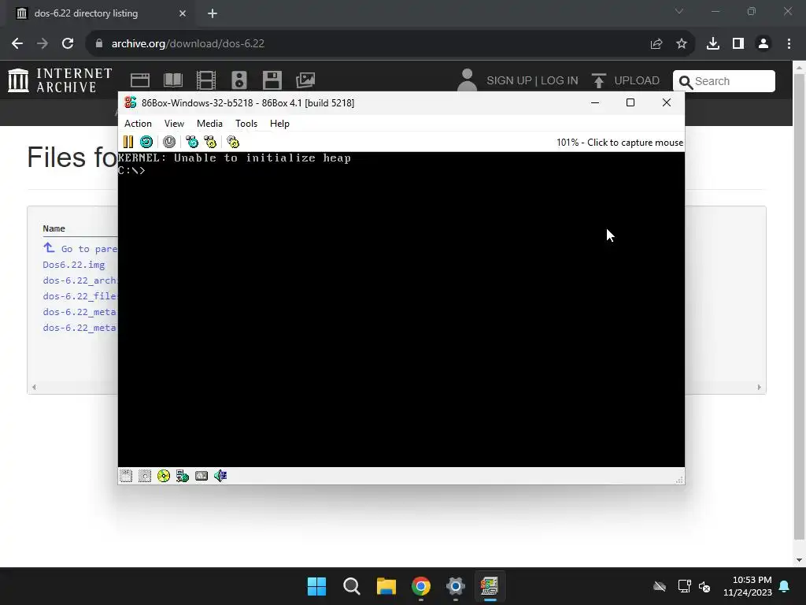Click 86Box taskbar icon

point(490,586)
